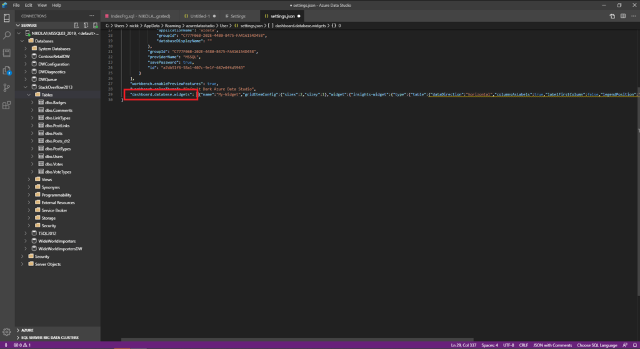The image size is (640, 349).
Task: Open the Source Control view
Action: pyautogui.click(x=6, y=87)
